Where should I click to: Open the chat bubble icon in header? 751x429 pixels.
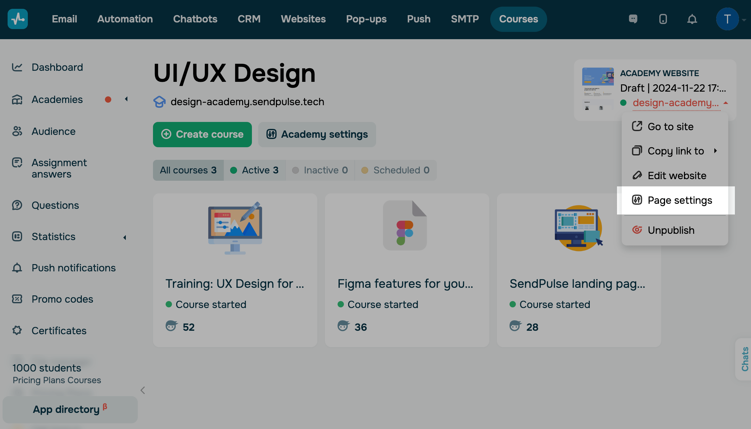(x=633, y=19)
